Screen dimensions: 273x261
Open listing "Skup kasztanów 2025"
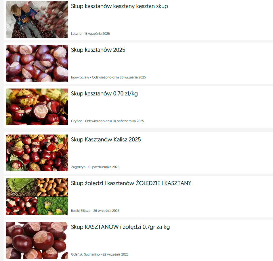coord(98,50)
